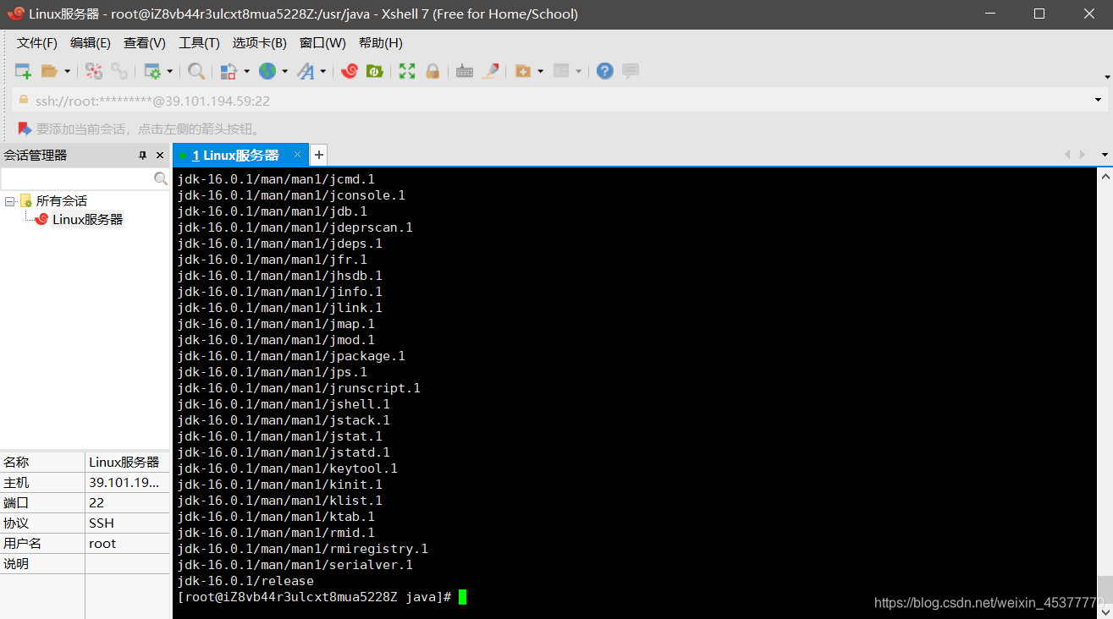
Task: Click the Find magnifier icon in toolbar
Action: 196,71
